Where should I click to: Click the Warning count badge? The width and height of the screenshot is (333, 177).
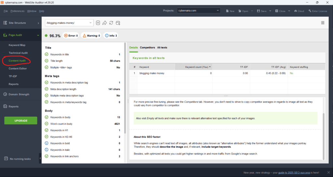(x=91, y=35)
